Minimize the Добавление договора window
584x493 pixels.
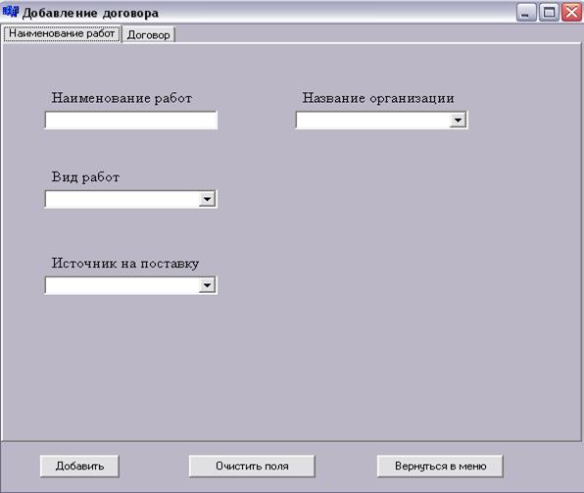coord(525,13)
